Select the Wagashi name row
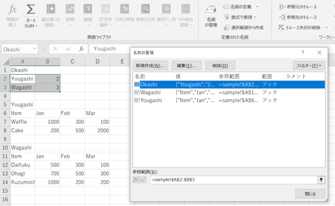This screenshot has height=206, width=335. (x=229, y=93)
